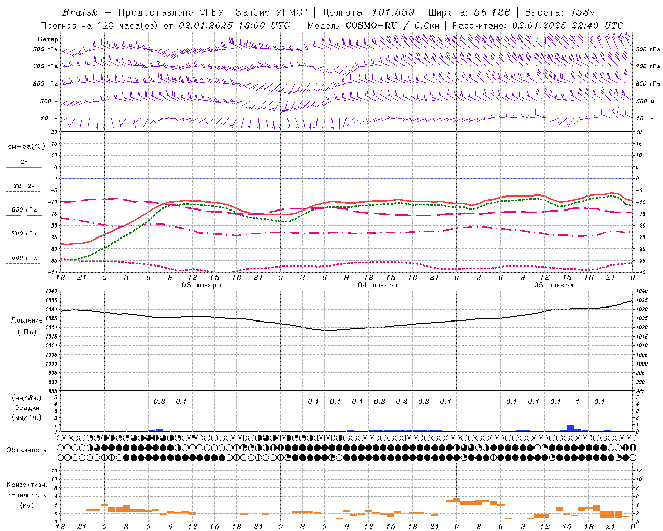
Task: Click the forecast start 02.01.2025 18:00 UTC
Action: point(234,25)
